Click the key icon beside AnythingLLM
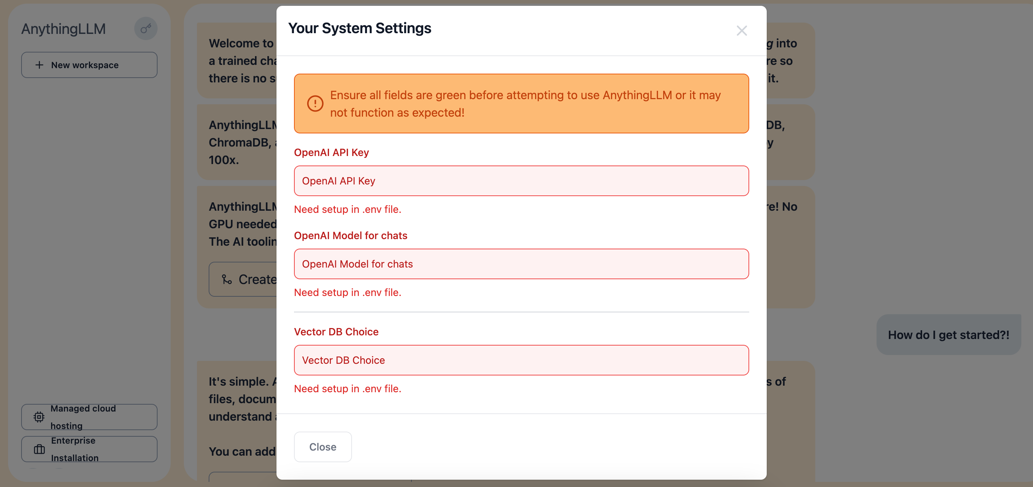Screen dimensions: 1033x487 click(146, 28)
